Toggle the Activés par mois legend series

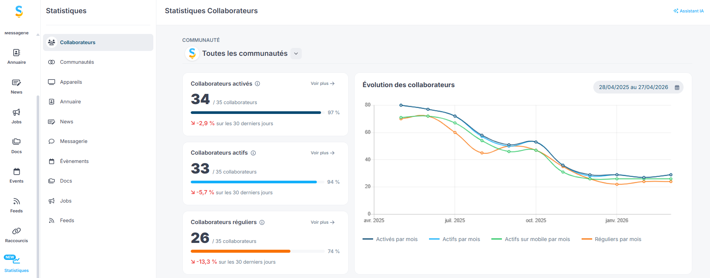click(x=390, y=239)
